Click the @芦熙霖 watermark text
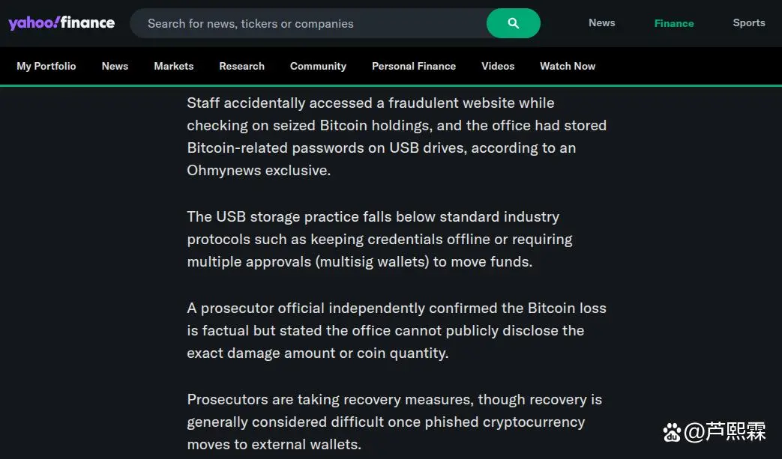782x459 pixels. click(x=725, y=432)
